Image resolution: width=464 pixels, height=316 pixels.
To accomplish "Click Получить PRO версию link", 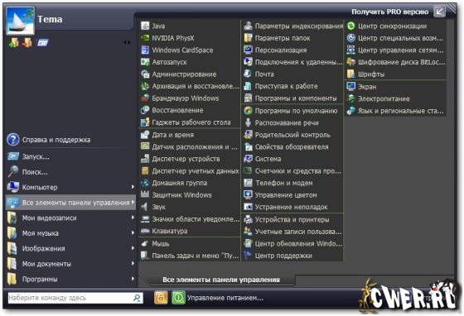I will pos(389,12).
